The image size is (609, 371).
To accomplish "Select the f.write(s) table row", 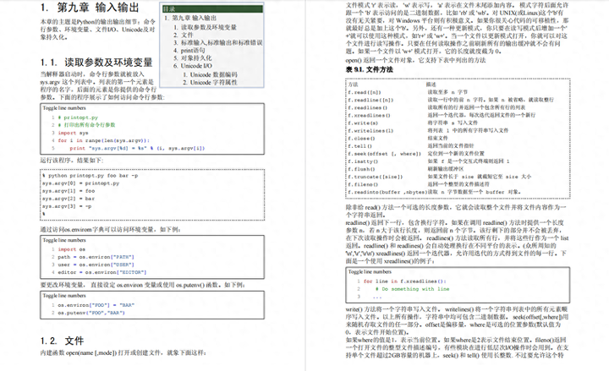I will click(458, 123).
